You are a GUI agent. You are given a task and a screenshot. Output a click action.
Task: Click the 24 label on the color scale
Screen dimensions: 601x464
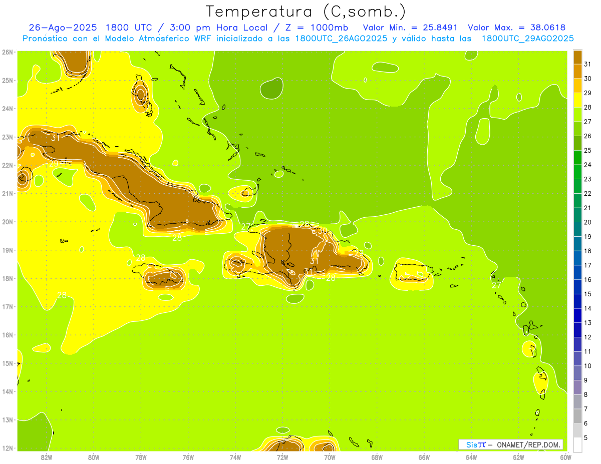[x=588, y=165]
